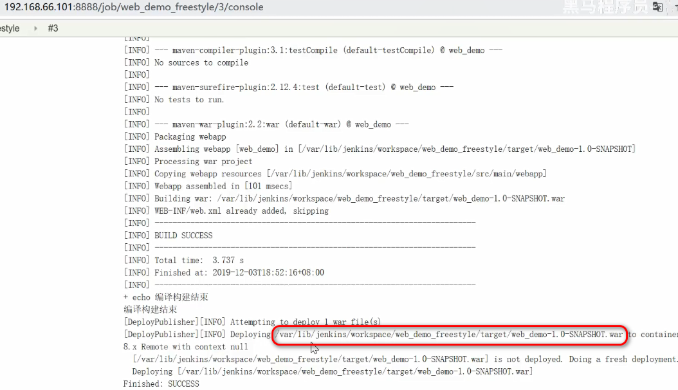This screenshot has height=390, width=678.
Task: Click the 'BUILD SUCCESS' log line
Action: tap(168, 236)
